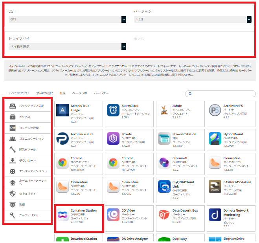Click the Duplicacy app title

(180, 239)
